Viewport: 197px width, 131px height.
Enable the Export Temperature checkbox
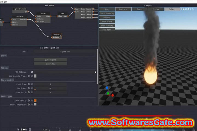[x=35, y=104]
